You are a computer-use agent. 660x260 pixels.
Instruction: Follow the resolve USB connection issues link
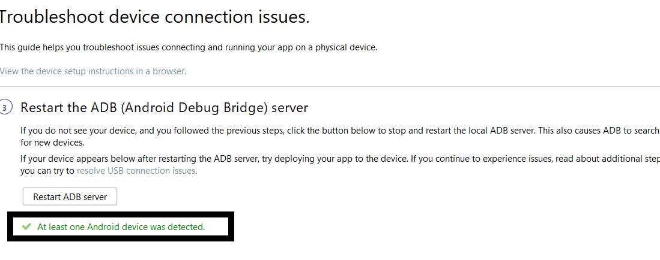tap(136, 171)
